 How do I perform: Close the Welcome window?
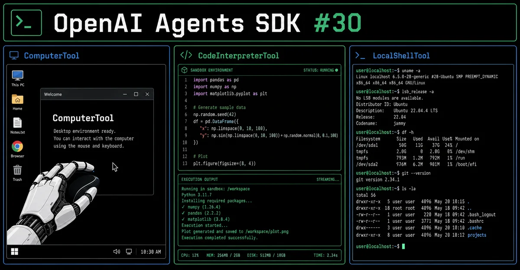(x=147, y=94)
